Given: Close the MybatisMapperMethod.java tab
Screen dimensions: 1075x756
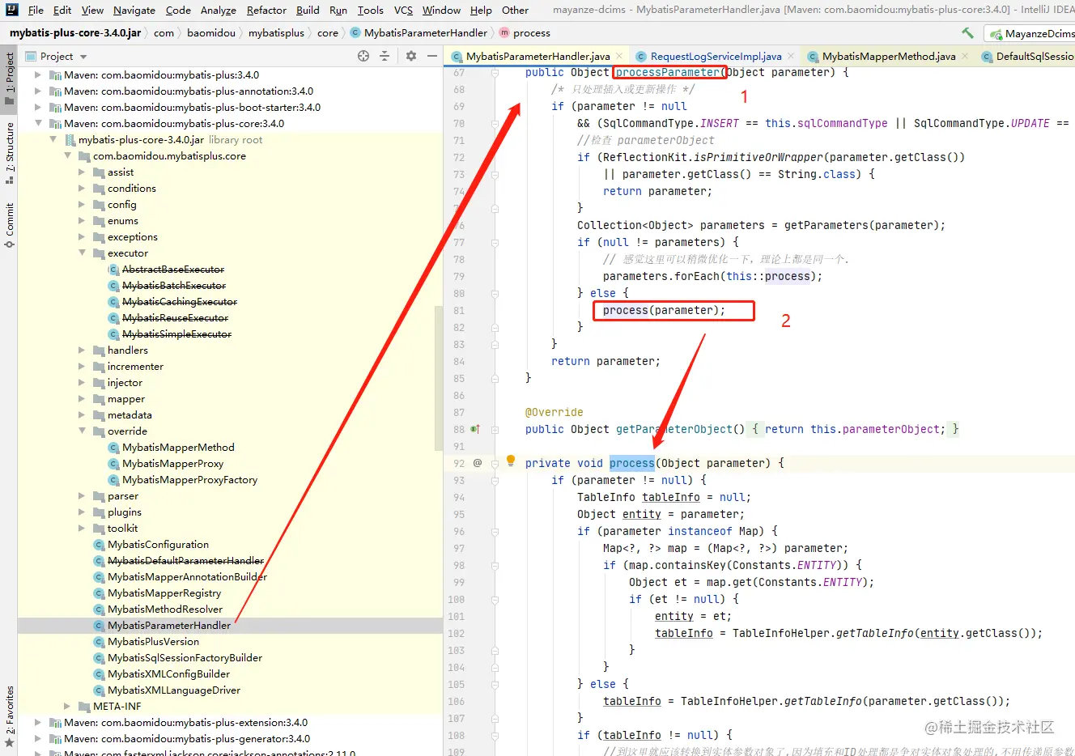Looking at the screenshot, I should tap(965, 57).
